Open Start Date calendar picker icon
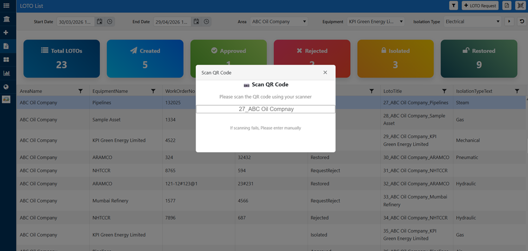 [x=100, y=22]
